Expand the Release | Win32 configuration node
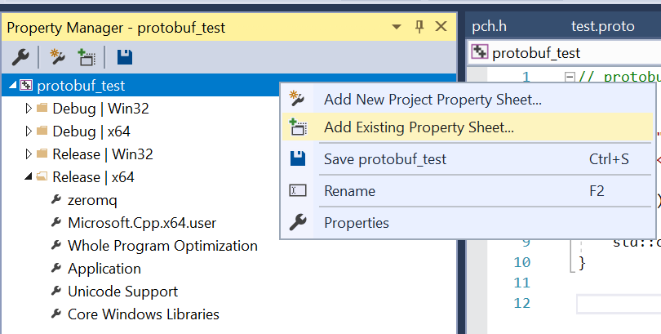The width and height of the screenshot is (661, 334). point(29,154)
